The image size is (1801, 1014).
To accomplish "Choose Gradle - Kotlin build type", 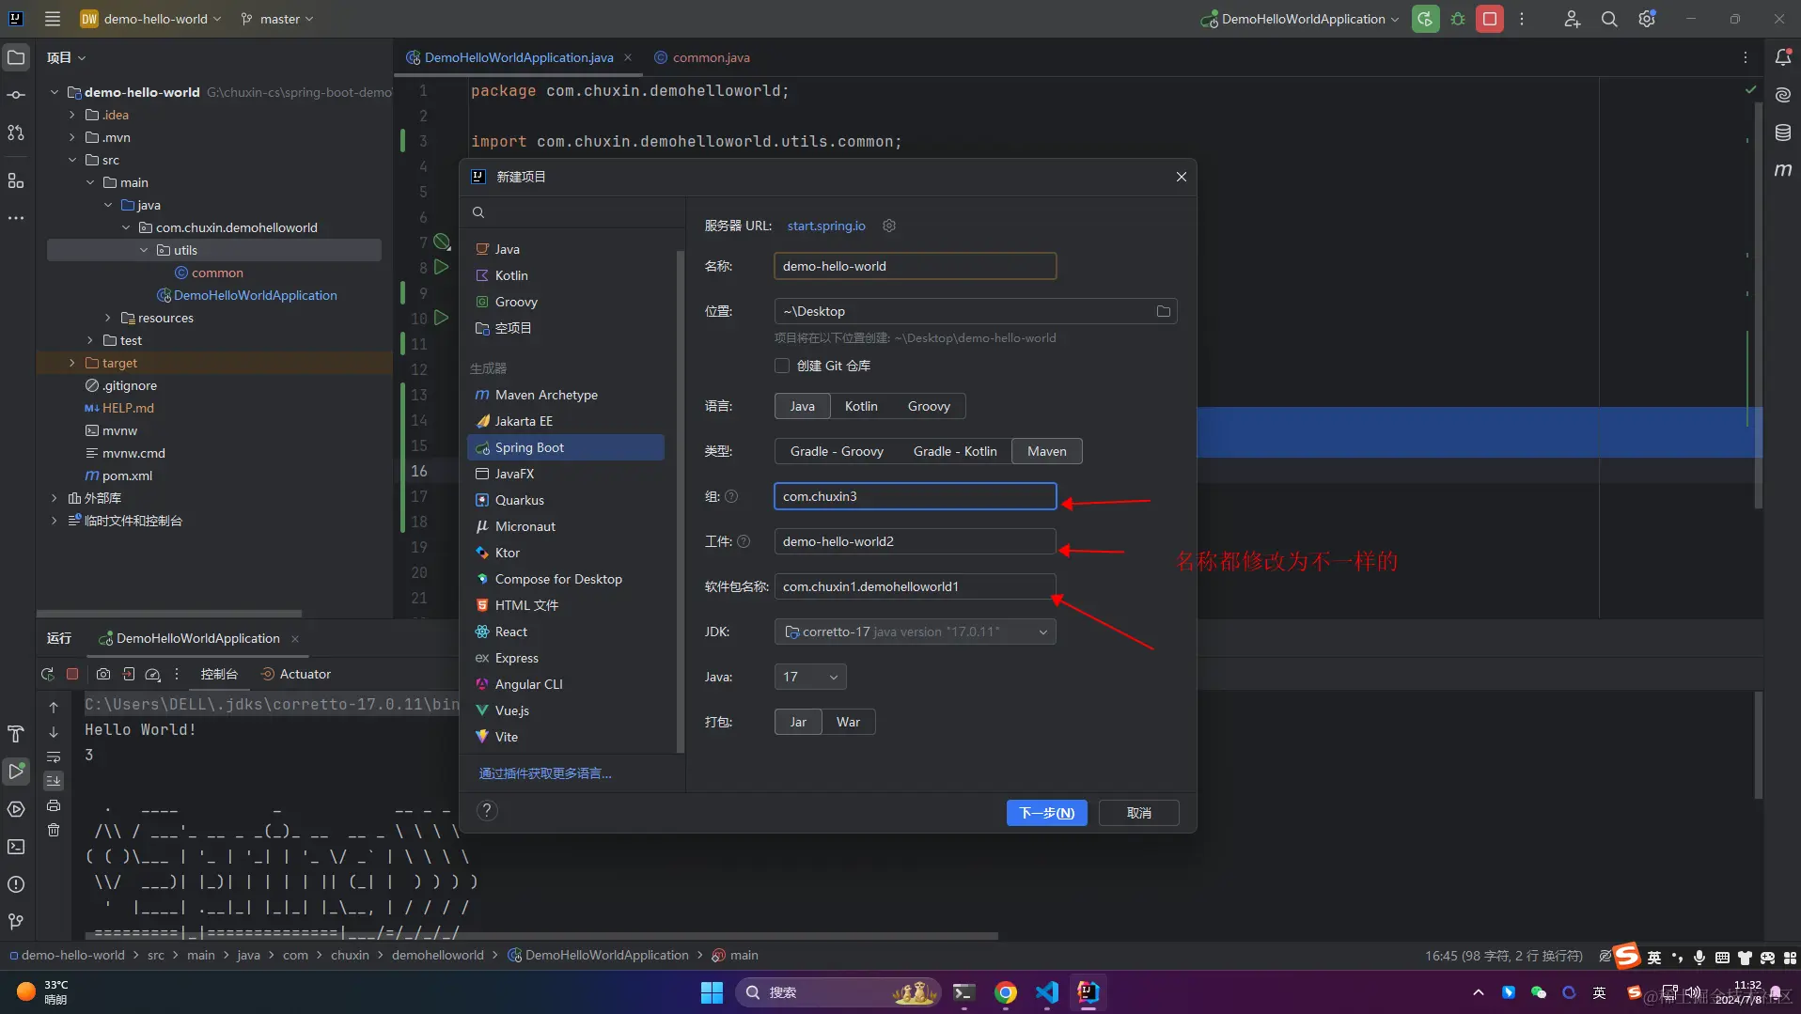I will coord(955,451).
